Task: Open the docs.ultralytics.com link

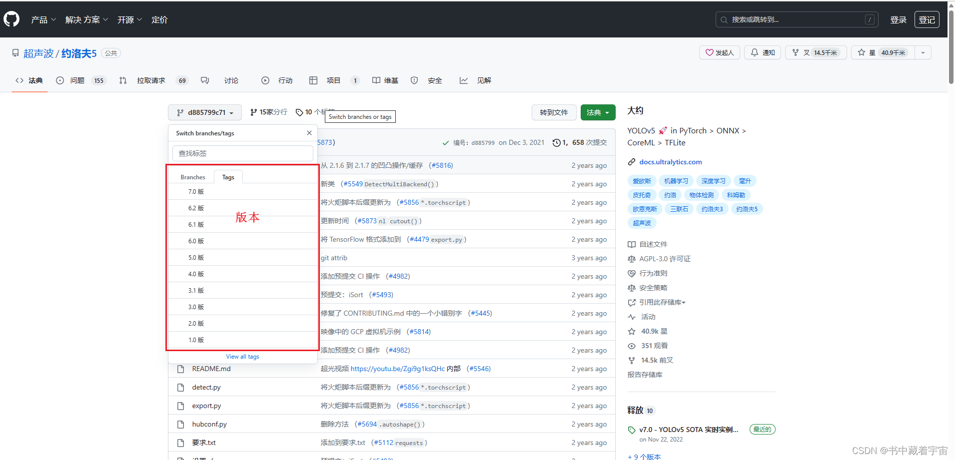Action: pos(671,162)
